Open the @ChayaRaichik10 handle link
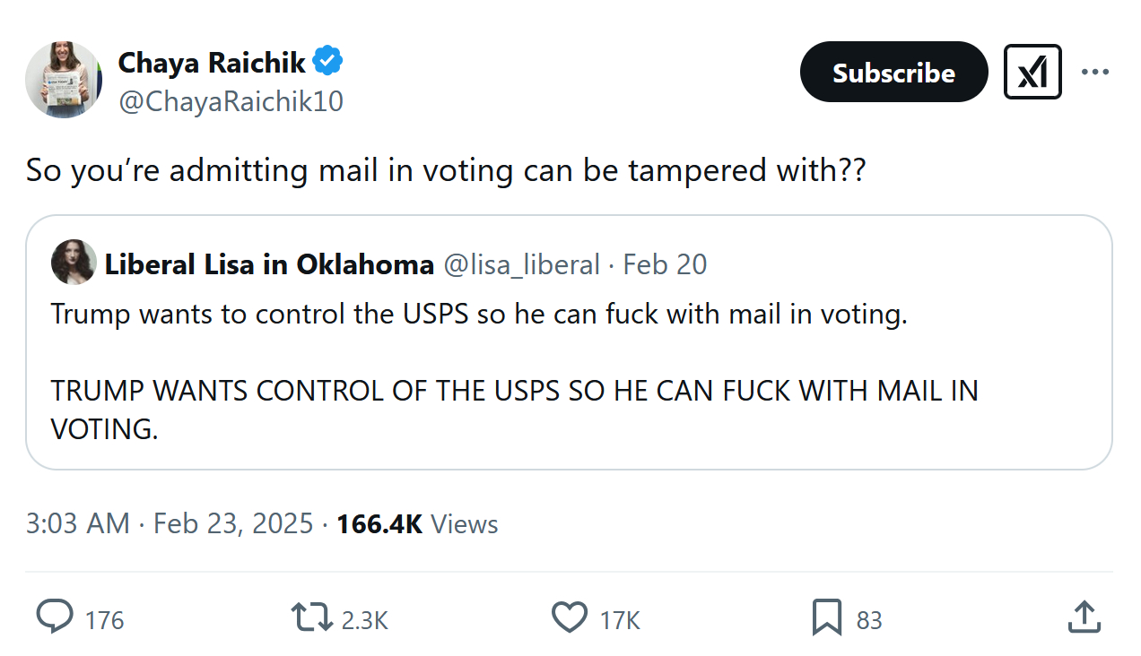 tap(231, 101)
